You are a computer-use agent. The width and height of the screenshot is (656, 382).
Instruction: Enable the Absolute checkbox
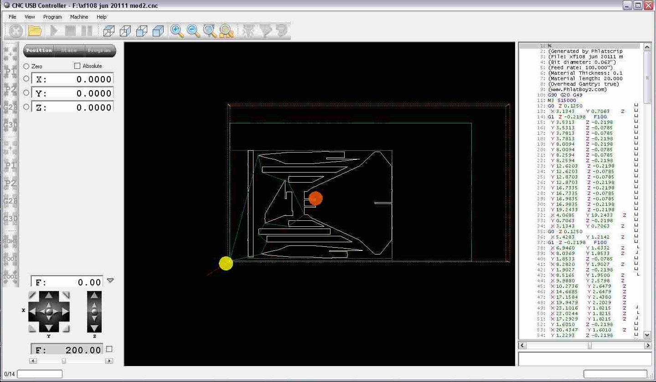[77, 66]
